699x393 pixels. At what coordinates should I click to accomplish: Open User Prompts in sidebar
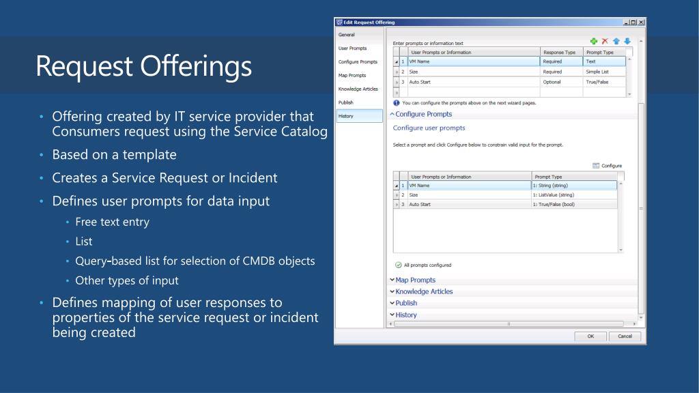pos(352,48)
